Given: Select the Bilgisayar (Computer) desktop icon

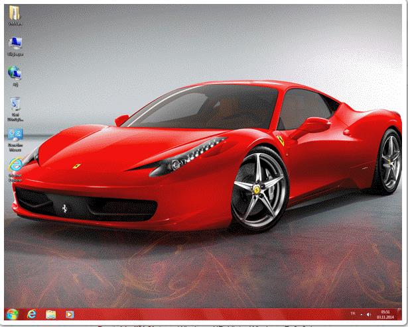Looking at the screenshot, I should 15,45.
